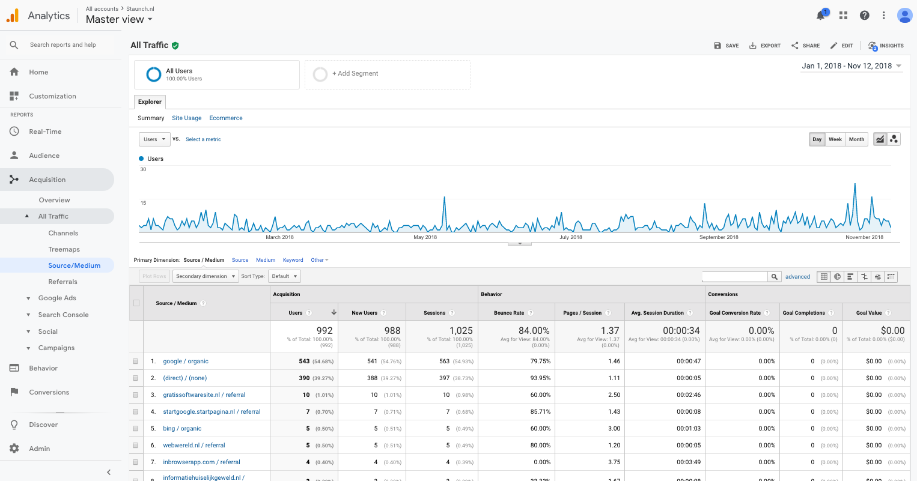Click the Share report button
Image resolution: width=917 pixels, height=481 pixels.
pyautogui.click(x=805, y=46)
